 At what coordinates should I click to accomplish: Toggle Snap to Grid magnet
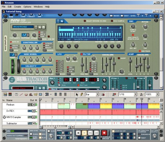tap(103, 95)
